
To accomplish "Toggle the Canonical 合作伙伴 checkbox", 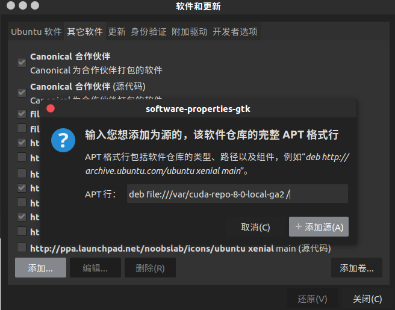I will pyautogui.click(x=22, y=63).
